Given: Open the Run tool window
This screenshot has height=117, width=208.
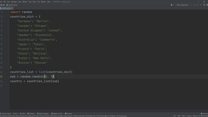Looking at the screenshot, I should [x=15, y=113].
